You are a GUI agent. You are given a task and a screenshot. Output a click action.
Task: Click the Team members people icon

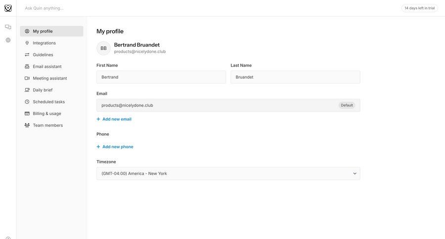pyautogui.click(x=27, y=125)
